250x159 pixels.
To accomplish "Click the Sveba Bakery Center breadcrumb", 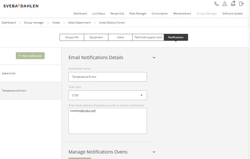I will (x=112, y=23).
